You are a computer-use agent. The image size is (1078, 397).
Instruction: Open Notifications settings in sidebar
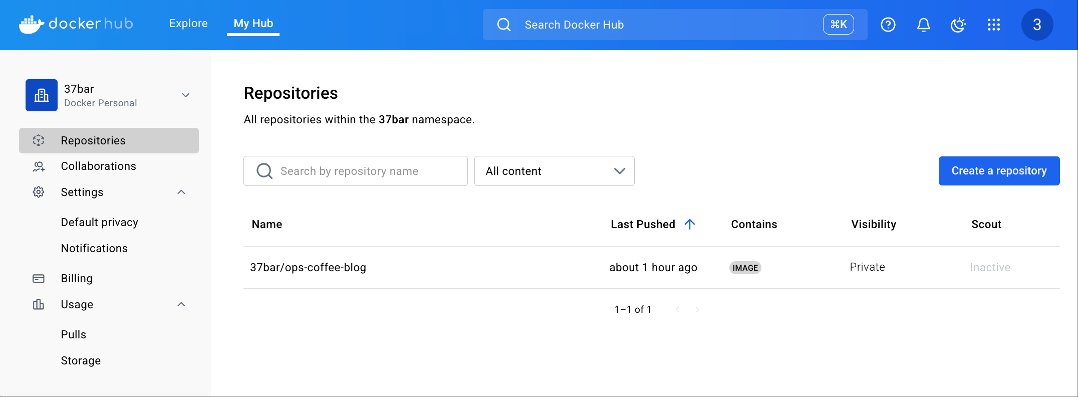(x=94, y=249)
